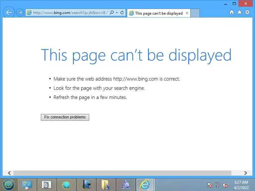Screen dimensions: 255x191
Task: Open the Control Panel taskbar icon
Action: [x=27, y=185]
